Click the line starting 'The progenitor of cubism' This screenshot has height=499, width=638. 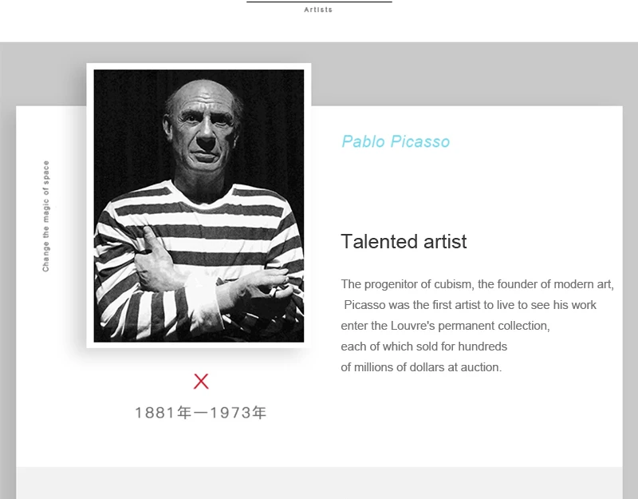pos(477,284)
